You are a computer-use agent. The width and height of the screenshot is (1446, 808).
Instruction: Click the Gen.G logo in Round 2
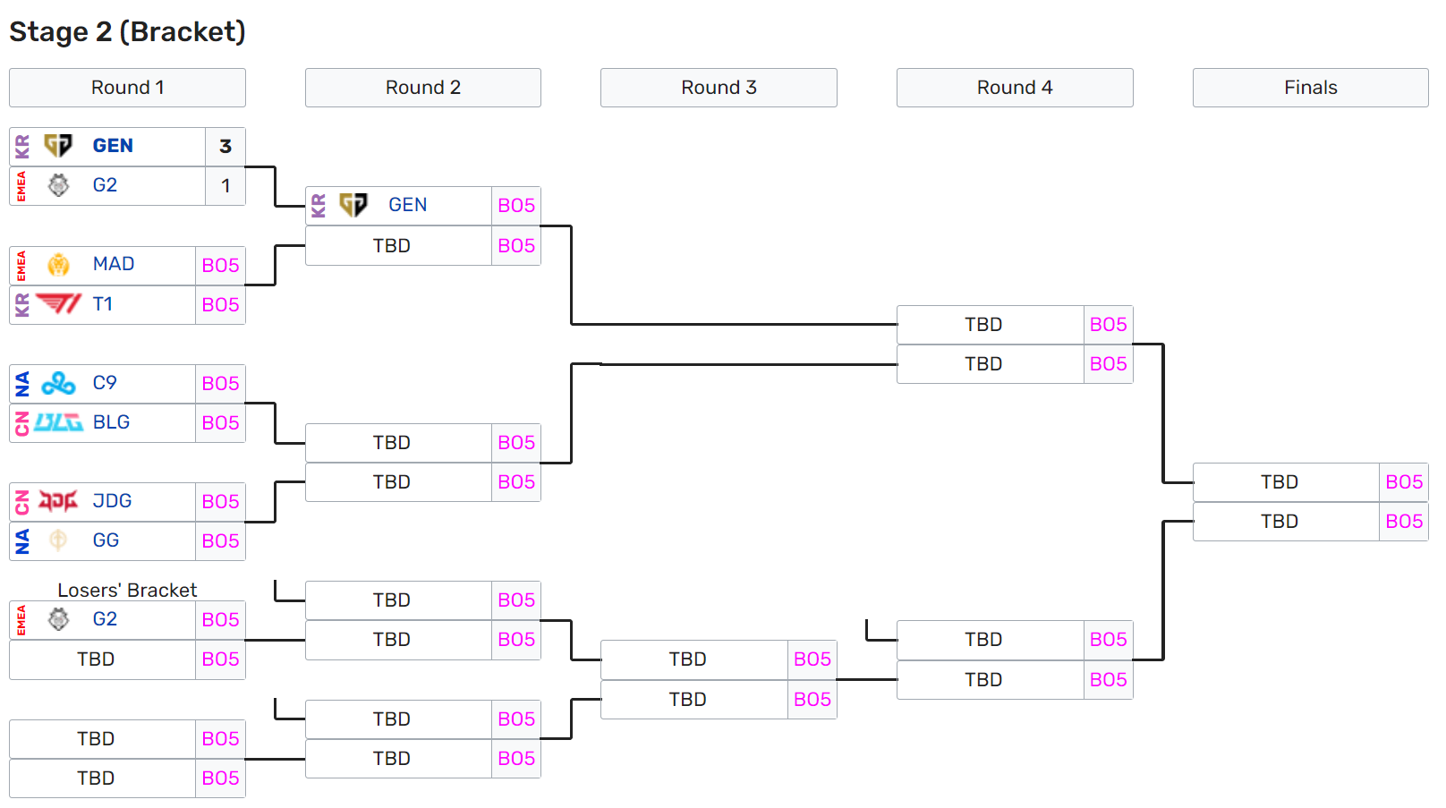pyautogui.click(x=353, y=206)
